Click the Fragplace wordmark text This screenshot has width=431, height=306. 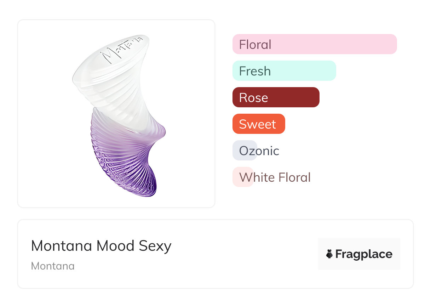pyautogui.click(x=364, y=254)
